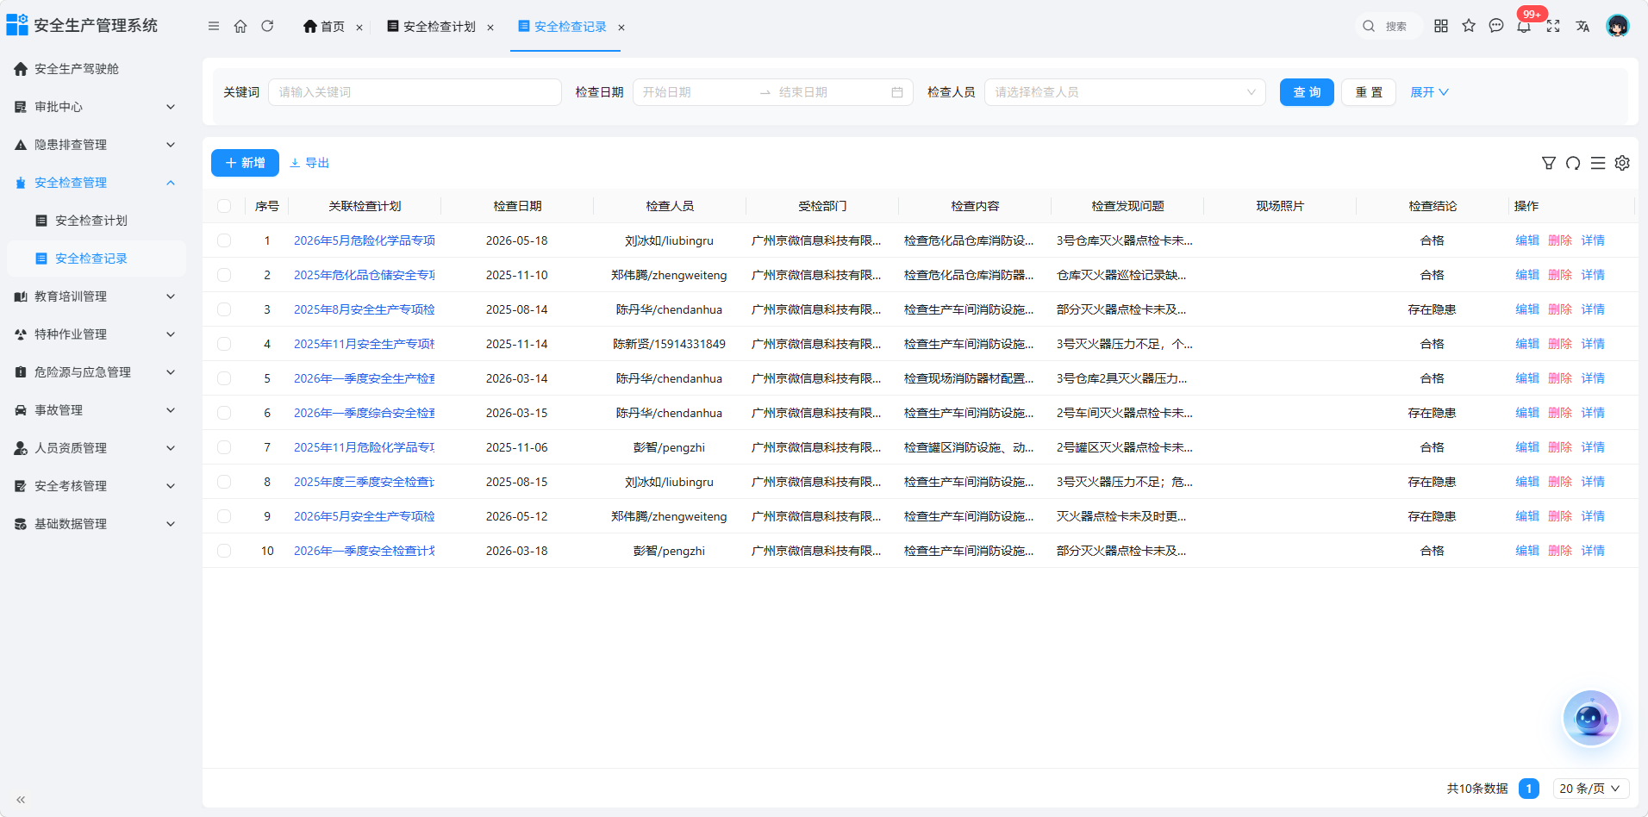Expand the 审批中心 sidebar menu
1648x817 pixels.
point(95,107)
